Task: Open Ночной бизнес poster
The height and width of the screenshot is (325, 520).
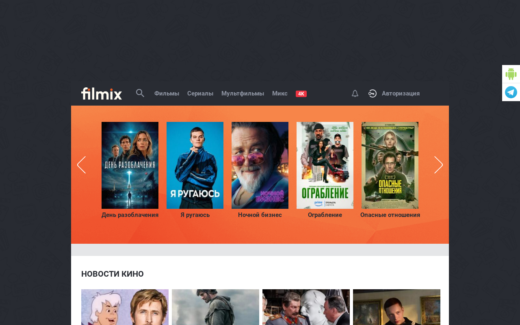Action: (260, 165)
